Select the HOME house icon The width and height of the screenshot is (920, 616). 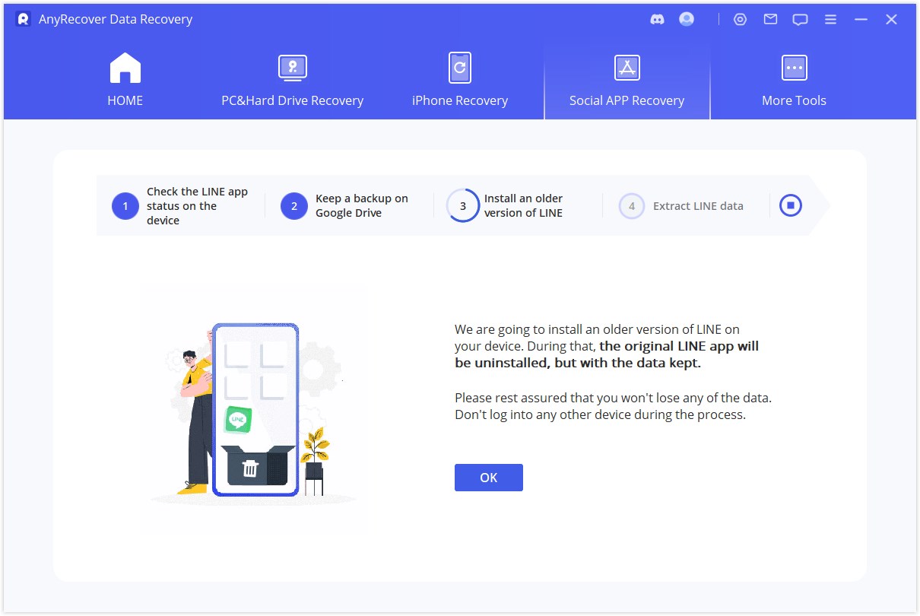125,67
